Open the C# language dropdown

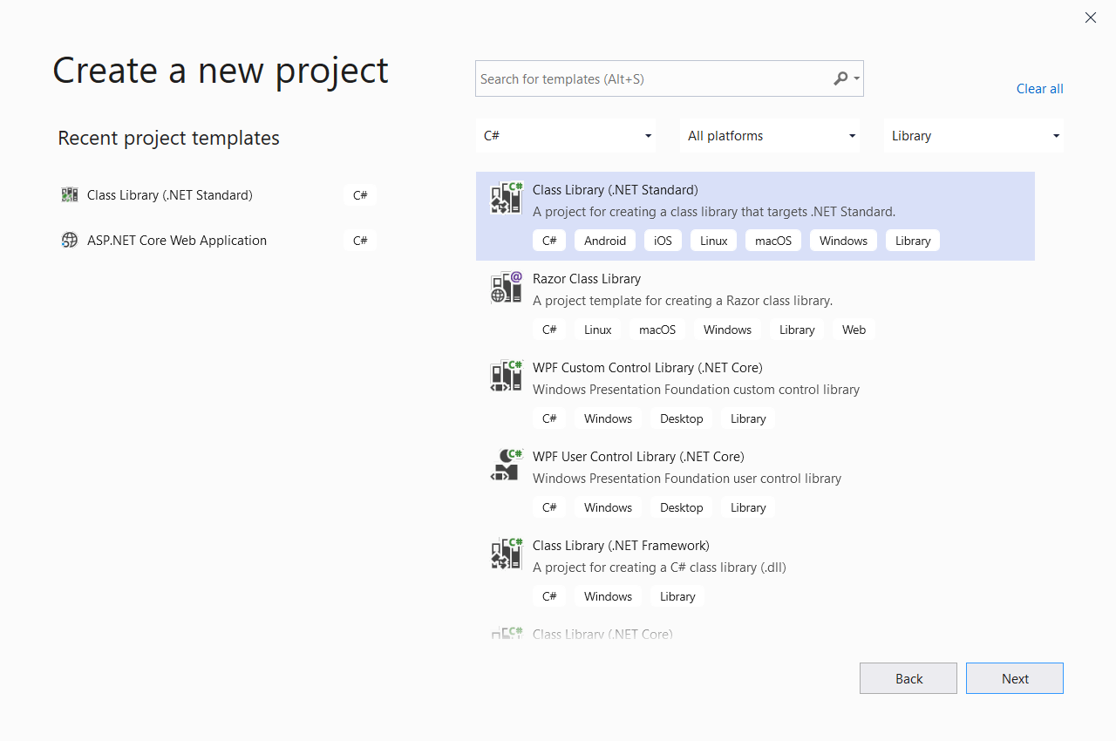(x=566, y=135)
